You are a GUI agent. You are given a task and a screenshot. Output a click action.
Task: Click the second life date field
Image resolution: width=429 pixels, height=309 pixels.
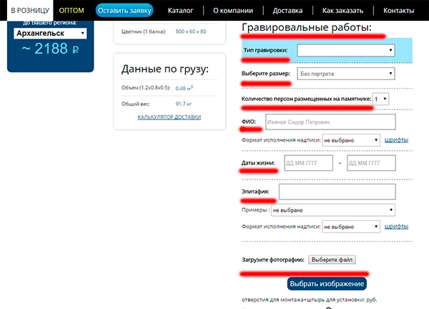tap(370, 163)
